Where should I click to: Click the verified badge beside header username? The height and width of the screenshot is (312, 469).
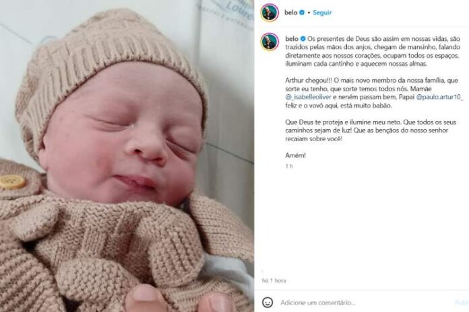pyautogui.click(x=302, y=13)
